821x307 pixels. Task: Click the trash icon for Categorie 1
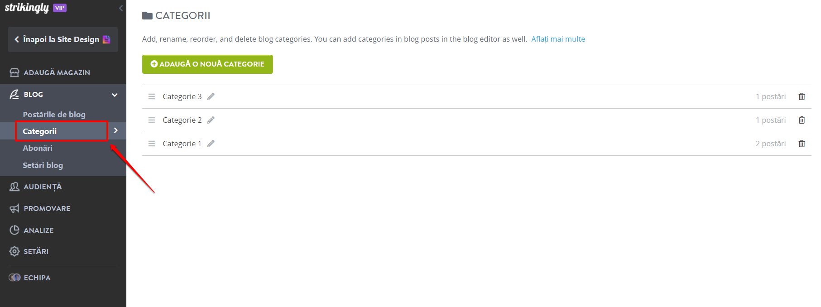(802, 144)
